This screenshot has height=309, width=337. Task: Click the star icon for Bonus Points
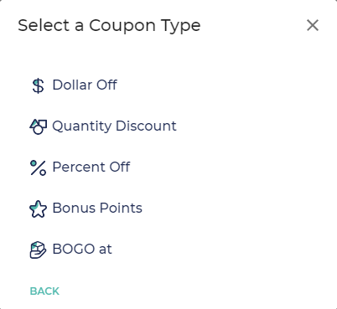click(x=38, y=209)
